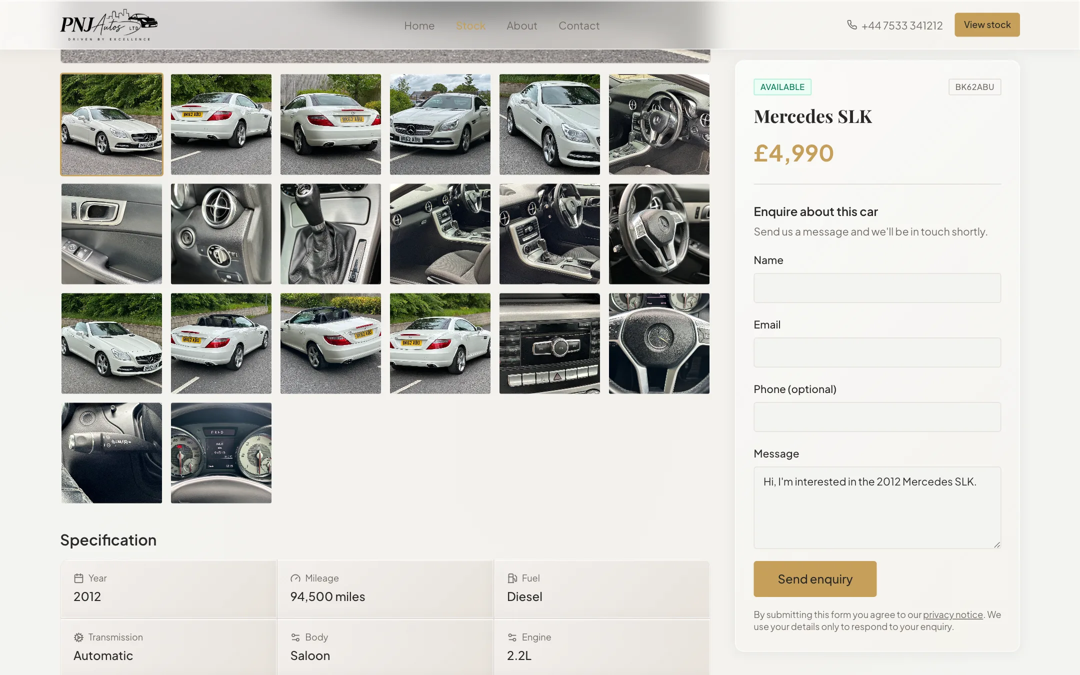Click the PNJ Autos logo
This screenshot has width=1080, height=675.
click(x=109, y=25)
